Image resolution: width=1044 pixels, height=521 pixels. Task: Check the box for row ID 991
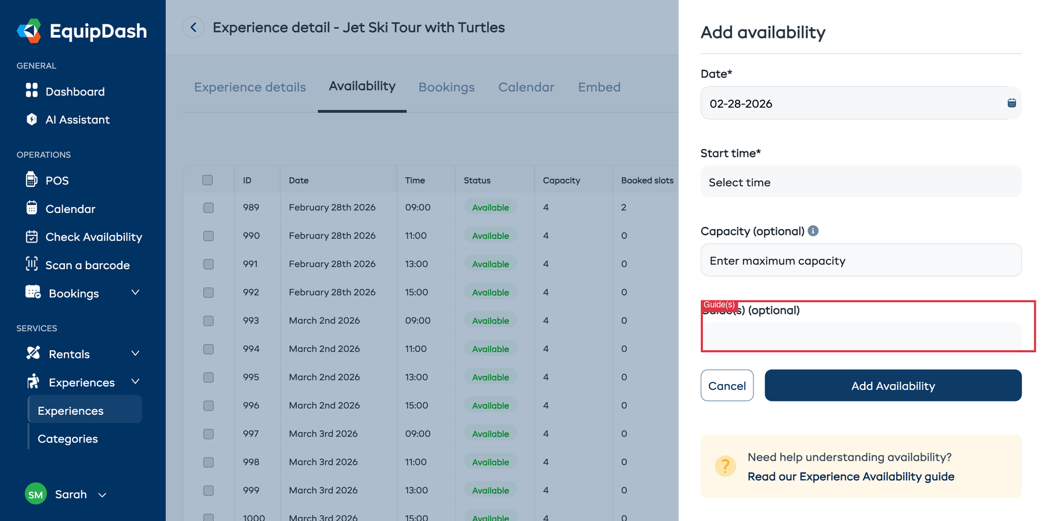tap(208, 264)
